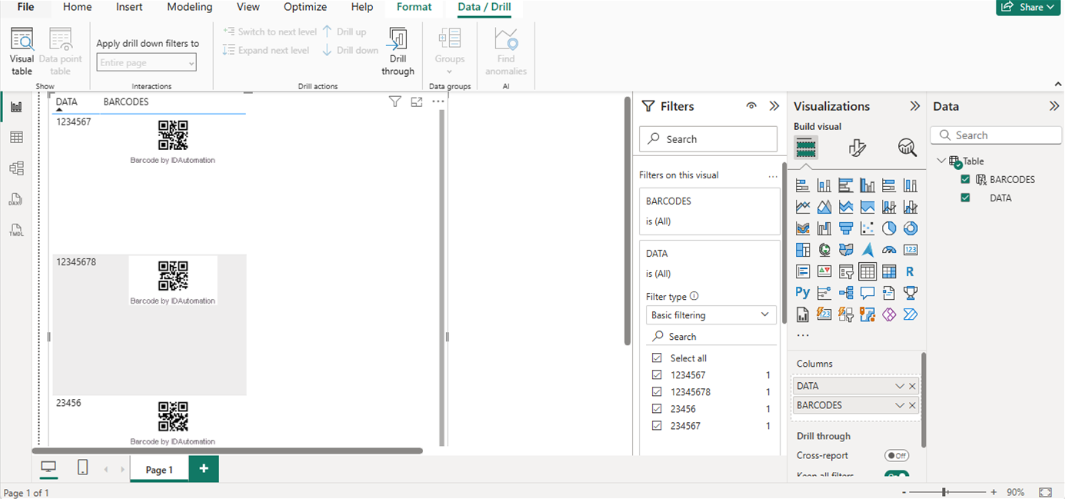Select the R script visual icon
Image resolution: width=1065 pixels, height=499 pixels.
point(910,271)
